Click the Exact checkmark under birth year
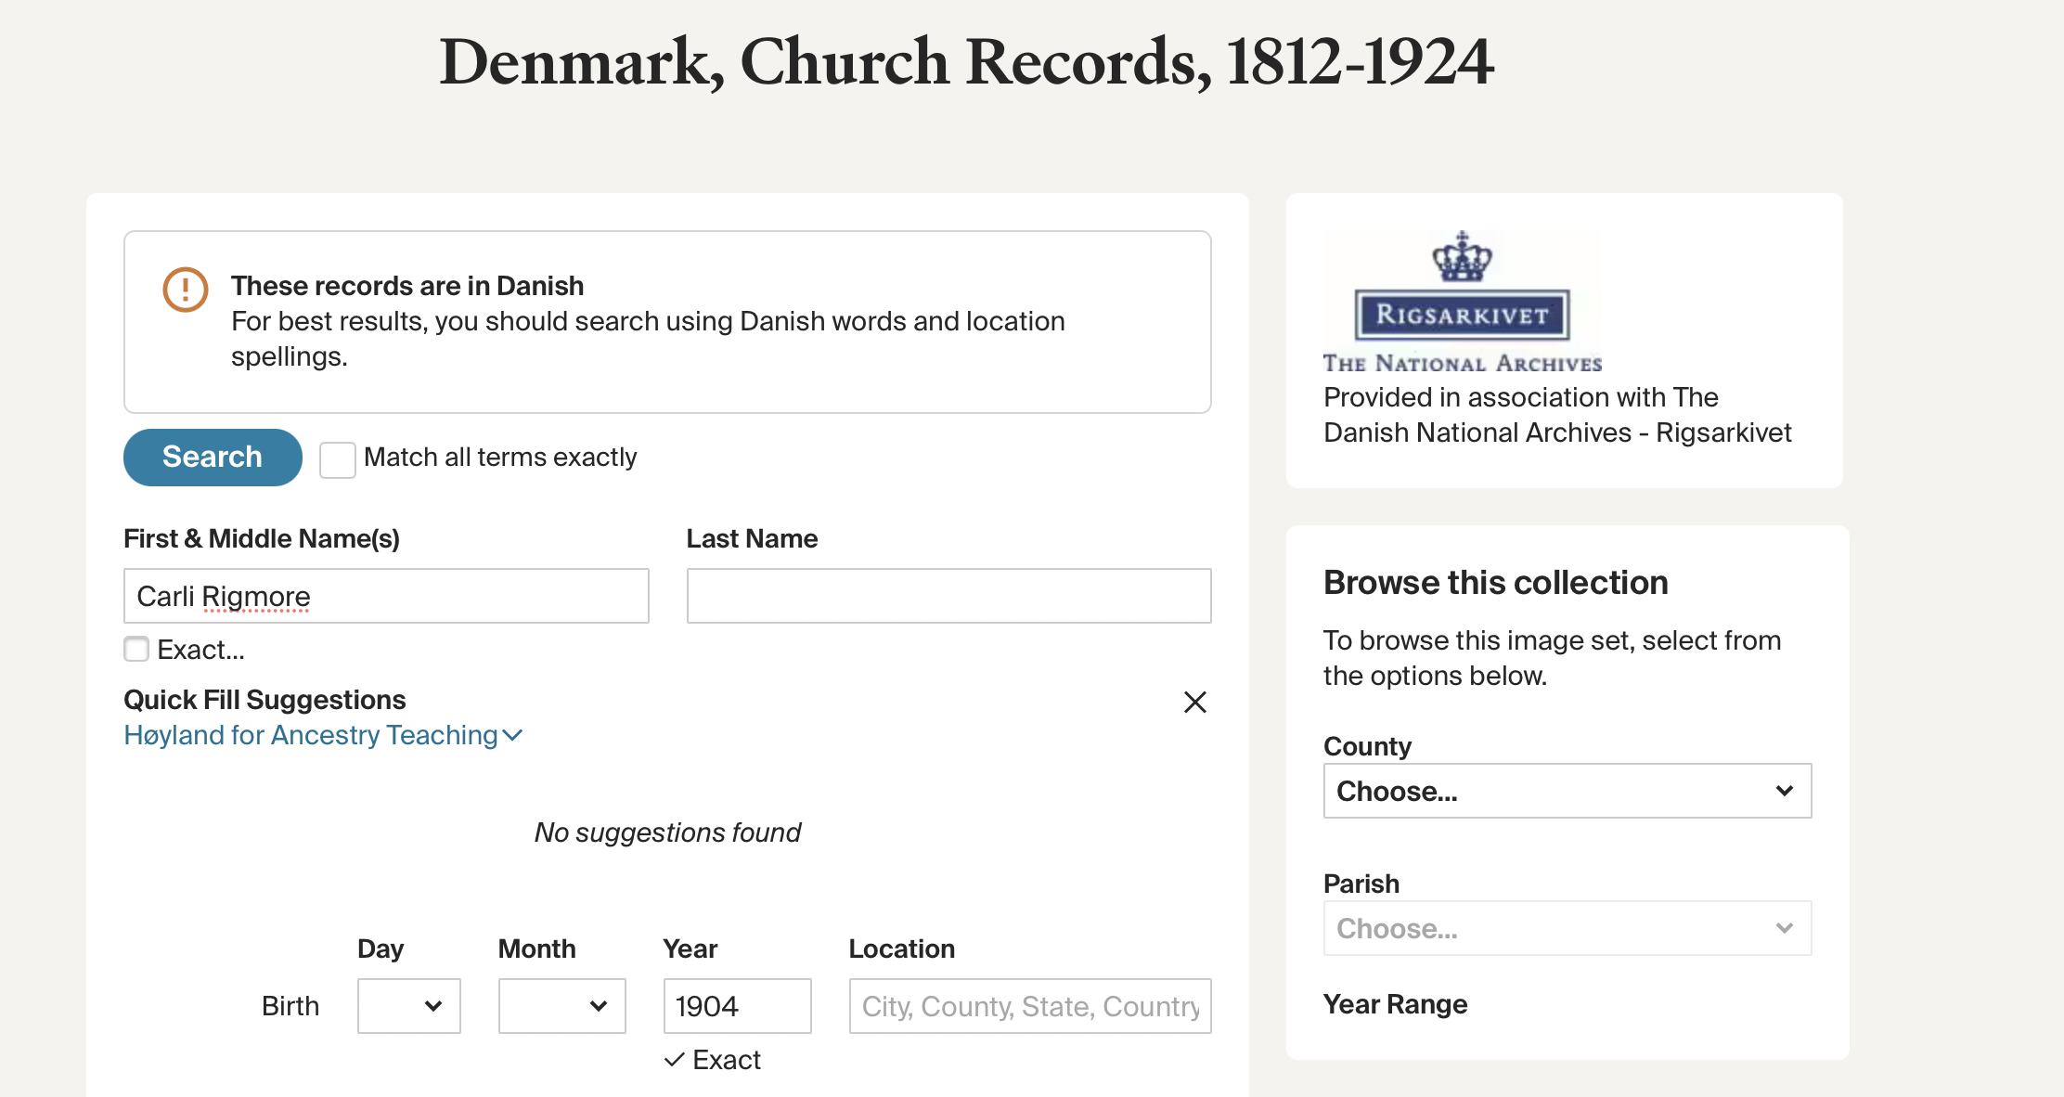Screen dimensions: 2064x1097 pos(675,1060)
